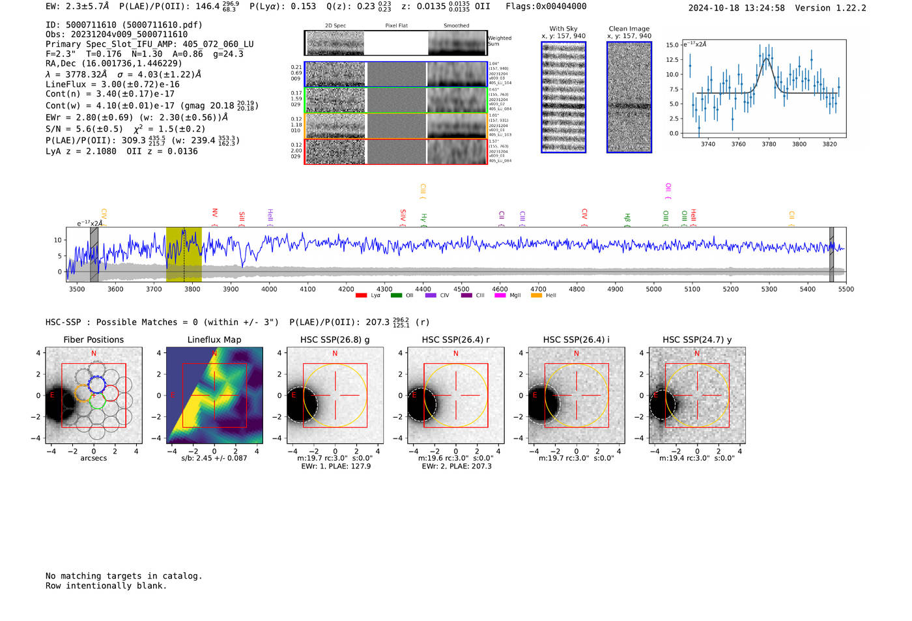Click 'S/N = 5.6(±0.5)' value
The image size is (912, 621).
[x=84, y=128]
